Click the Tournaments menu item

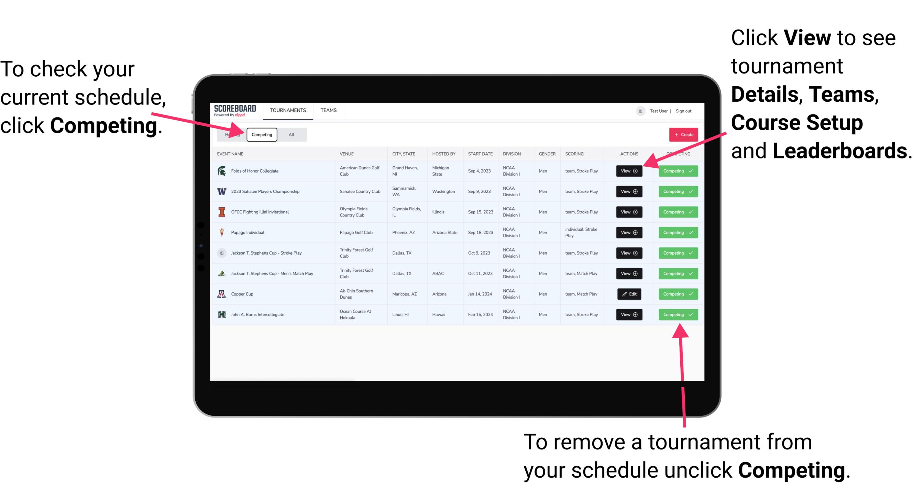coord(287,110)
